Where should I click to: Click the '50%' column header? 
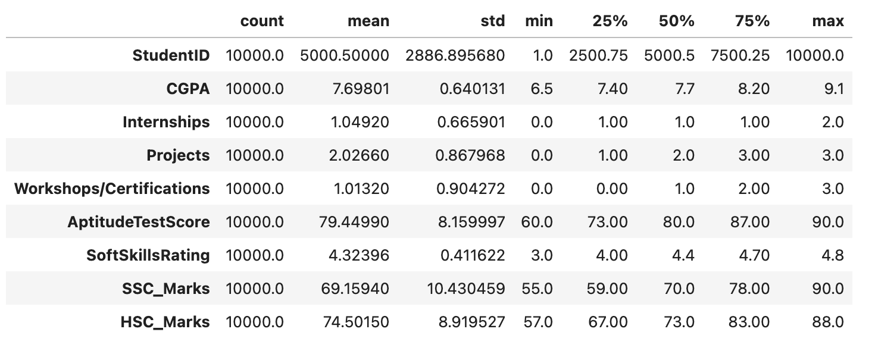(677, 21)
